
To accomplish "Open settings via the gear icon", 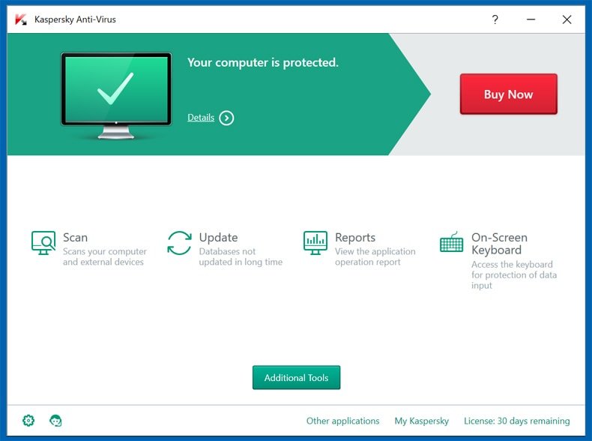I will pyautogui.click(x=28, y=420).
